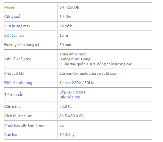Open the Lớp cách điện F link

point(73,92)
